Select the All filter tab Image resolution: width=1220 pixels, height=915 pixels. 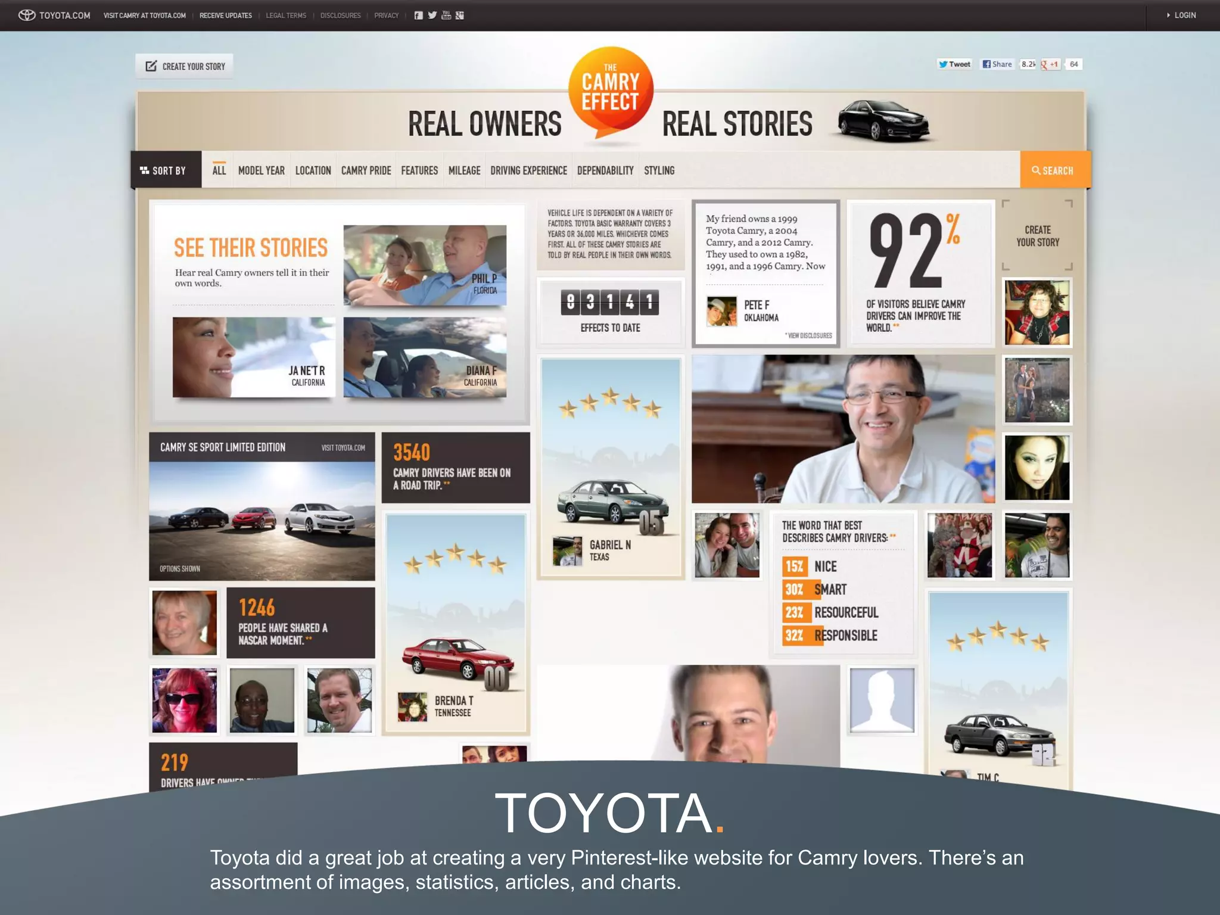click(x=219, y=170)
